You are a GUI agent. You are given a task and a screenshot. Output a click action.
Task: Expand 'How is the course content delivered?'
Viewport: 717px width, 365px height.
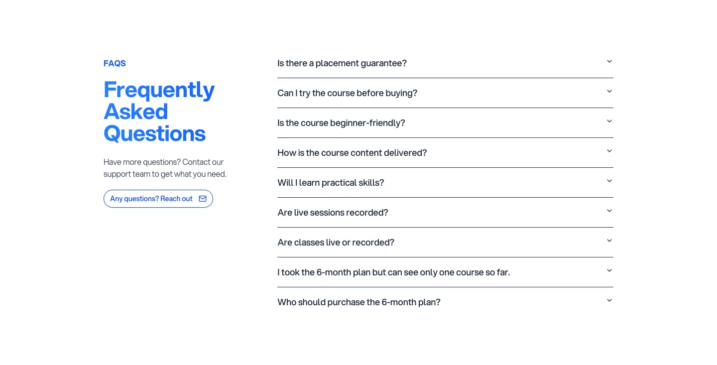pyautogui.click(x=445, y=153)
